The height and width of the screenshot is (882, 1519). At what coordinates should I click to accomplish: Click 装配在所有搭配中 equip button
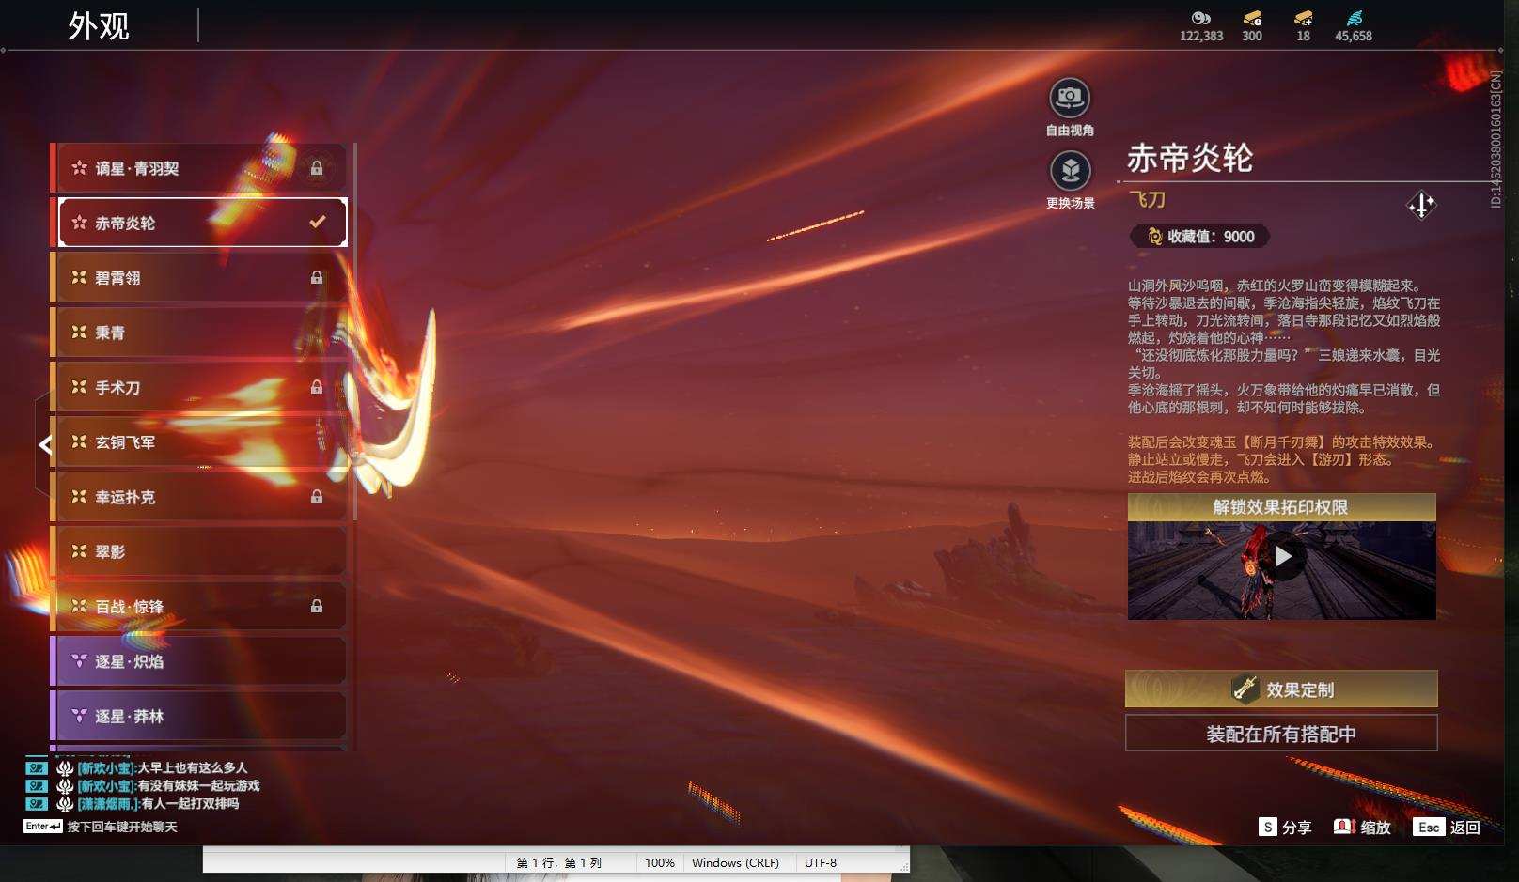(1281, 734)
